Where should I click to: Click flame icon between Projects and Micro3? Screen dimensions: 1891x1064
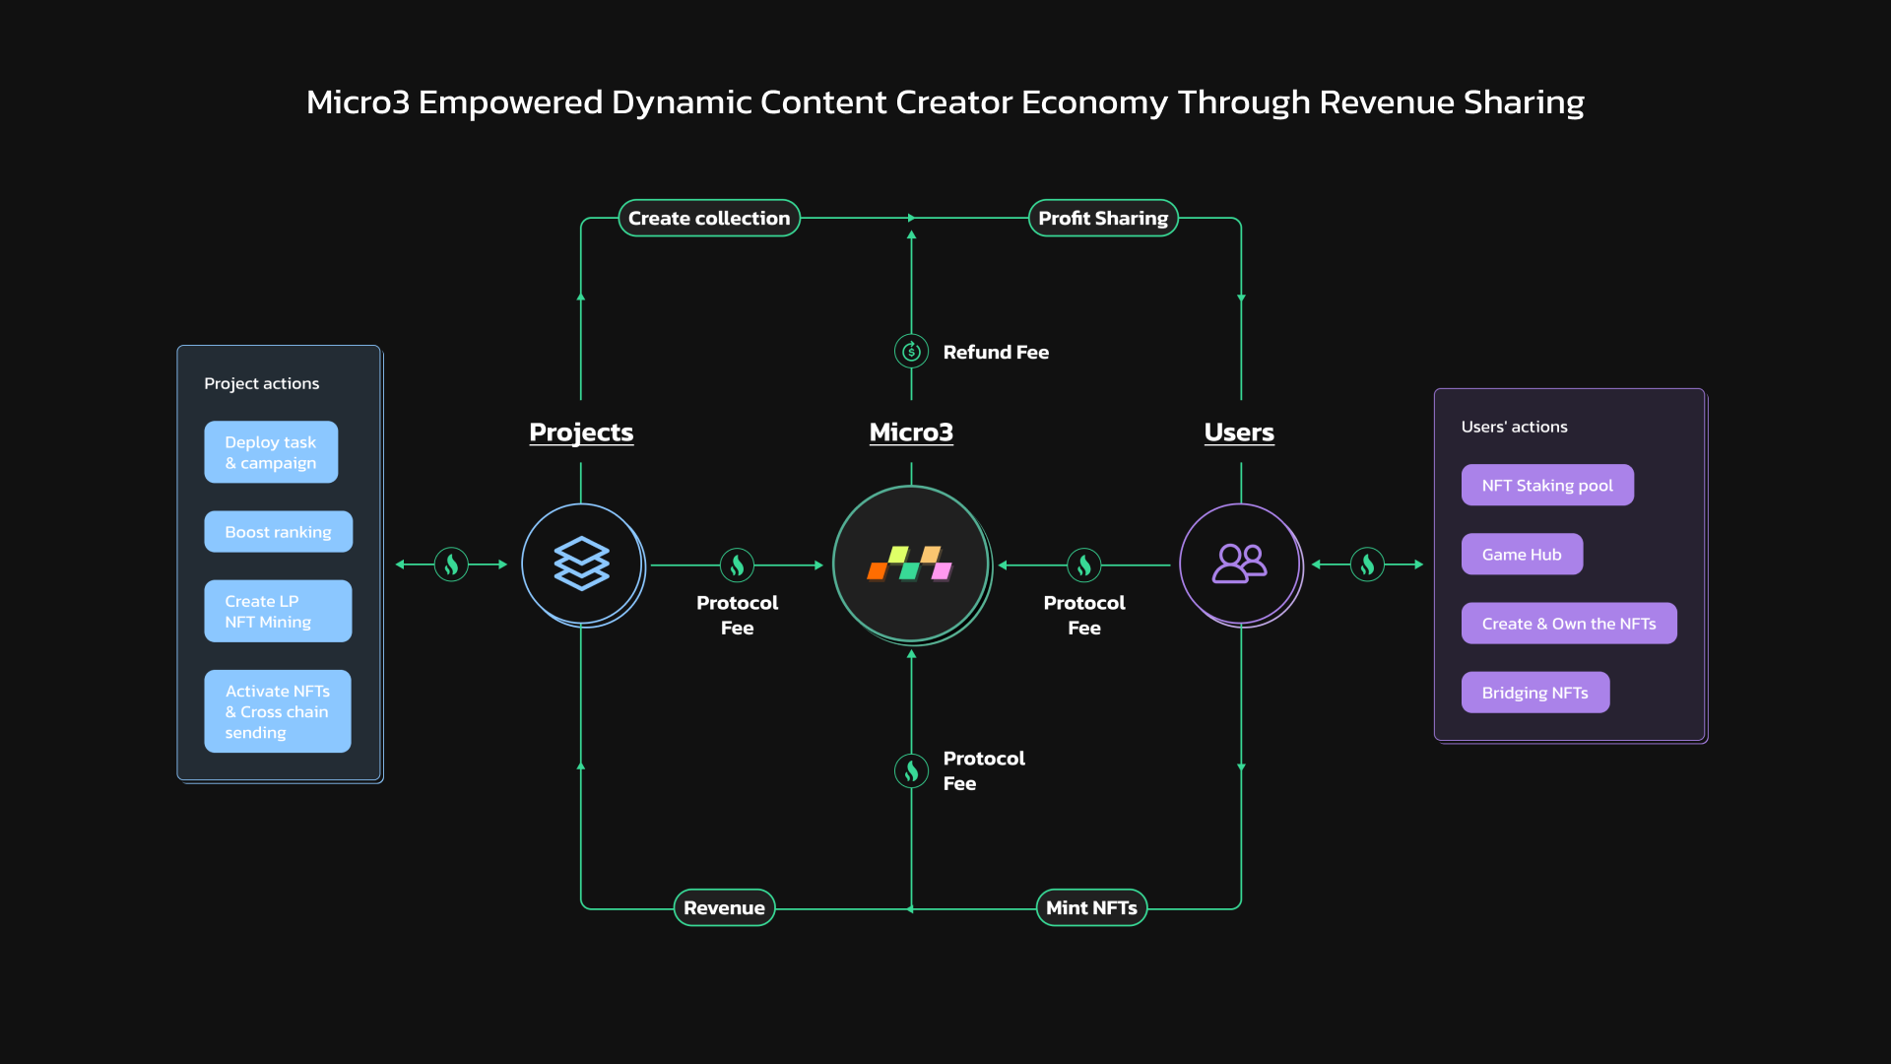737,565
